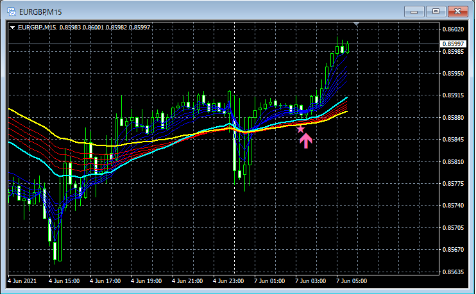Click the EURGBP,M15 window title text

[x=40, y=12]
